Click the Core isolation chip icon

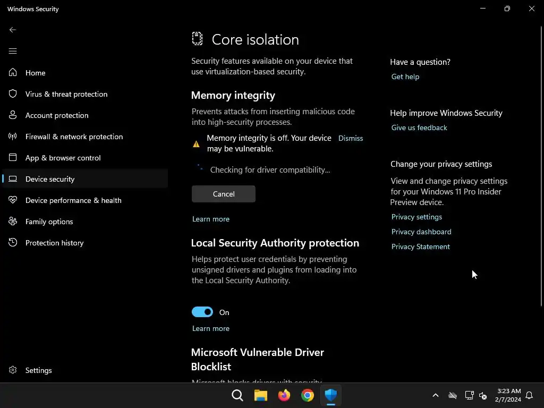[197, 38]
